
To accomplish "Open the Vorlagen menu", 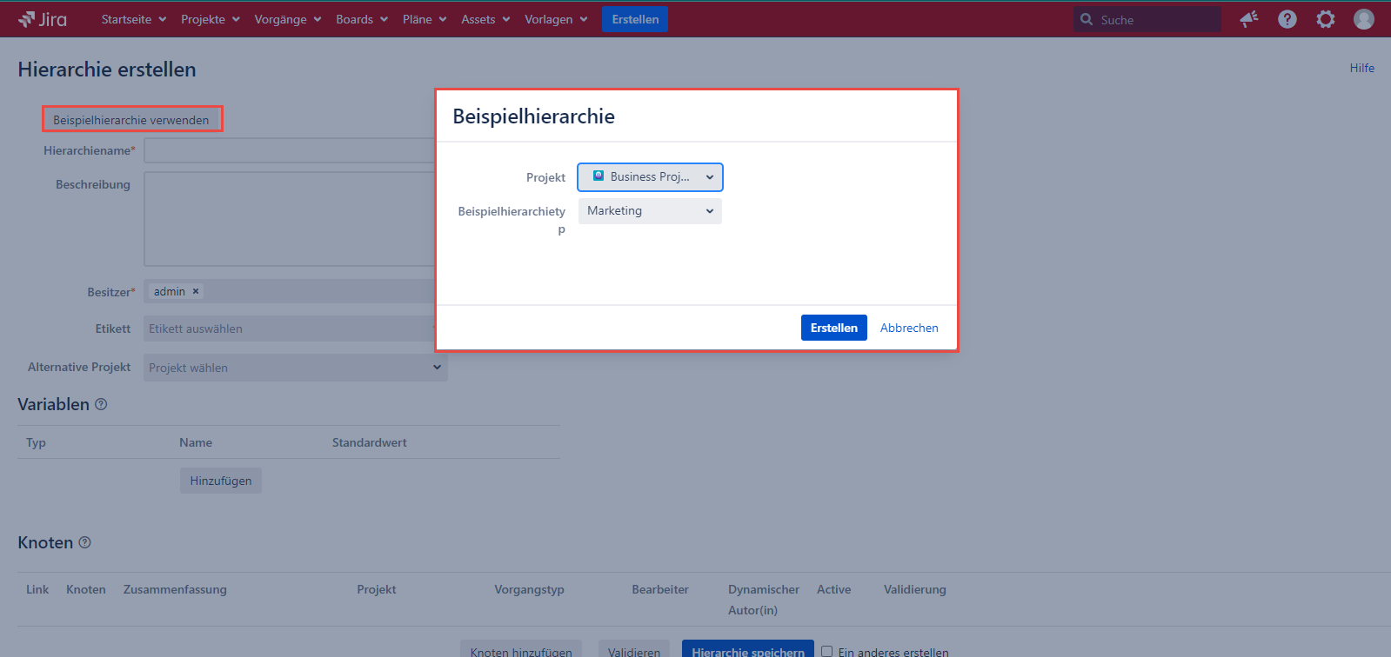I will tap(555, 19).
